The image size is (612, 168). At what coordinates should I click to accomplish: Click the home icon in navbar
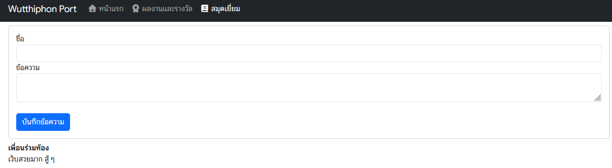[92, 8]
